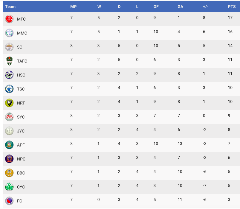Open the SYC red logo
This screenshot has width=240, height=209.
pyautogui.click(x=9, y=117)
